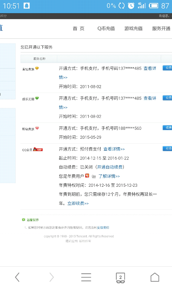The width and height of the screenshot is (172, 288).
Task: Tap the 温馨提示 heading text
Action: [33, 220]
